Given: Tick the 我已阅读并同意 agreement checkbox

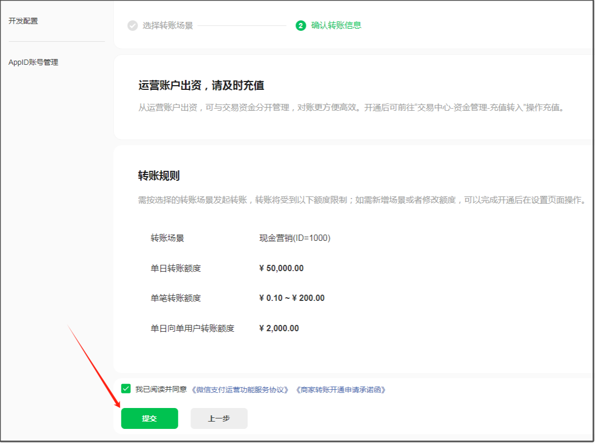Looking at the screenshot, I should coord(126,389).
